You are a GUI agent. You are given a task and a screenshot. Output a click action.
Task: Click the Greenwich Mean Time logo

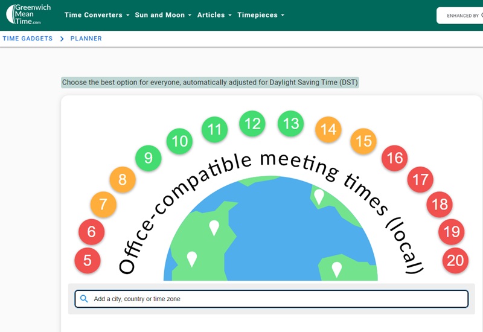coord(28,14)
